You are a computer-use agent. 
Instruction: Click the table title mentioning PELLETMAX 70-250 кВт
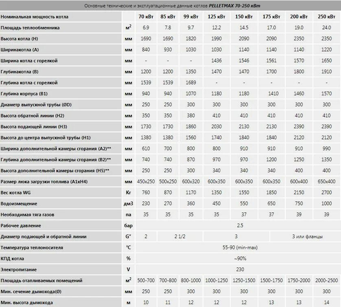pyautogui.click(x=172, y=6)
